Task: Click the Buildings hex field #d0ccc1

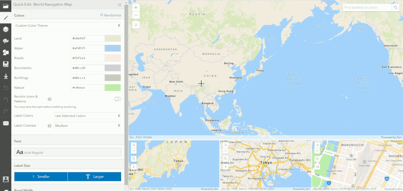Action: [88, 78]
